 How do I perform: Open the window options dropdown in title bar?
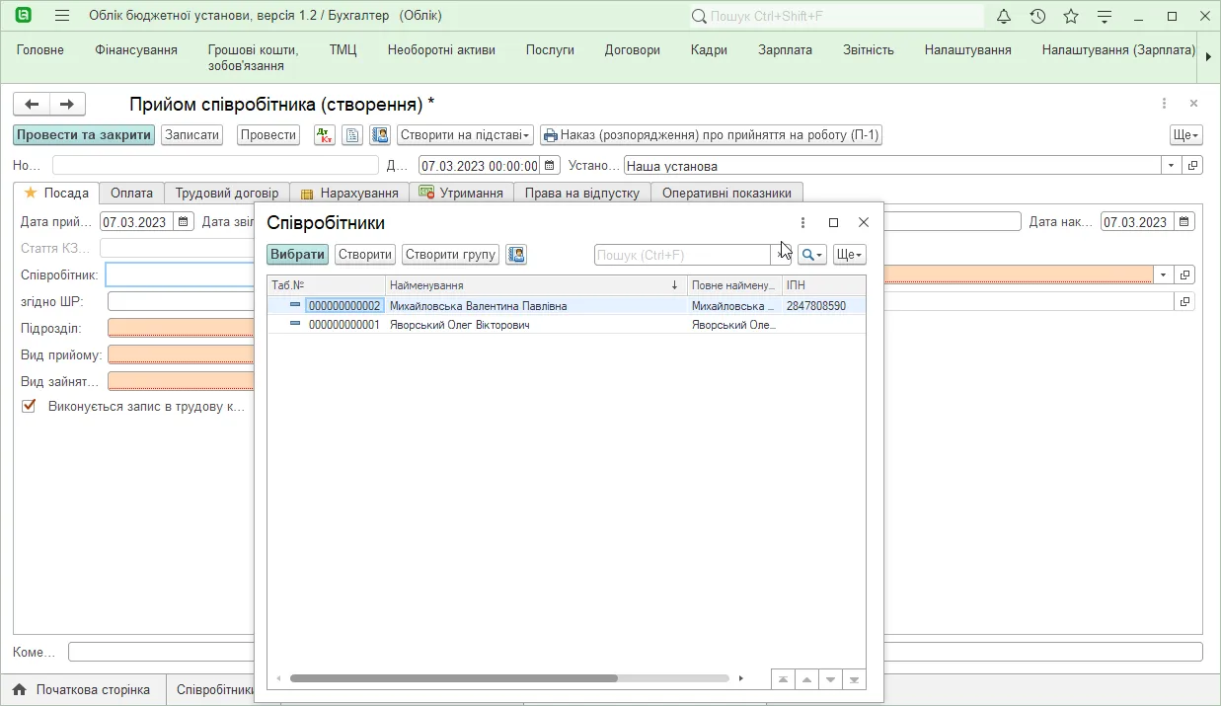click(1106, 16)
